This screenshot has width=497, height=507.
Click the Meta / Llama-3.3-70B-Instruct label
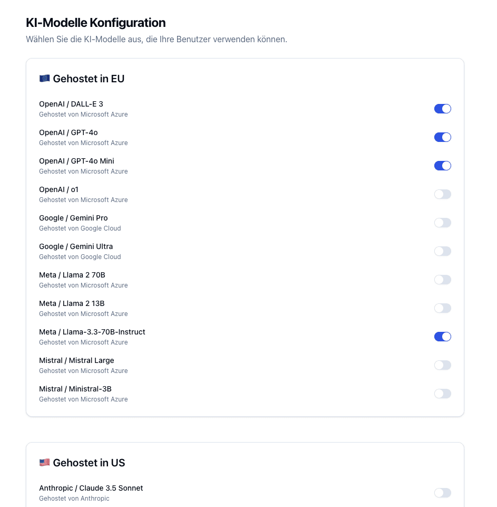(92, 332)
